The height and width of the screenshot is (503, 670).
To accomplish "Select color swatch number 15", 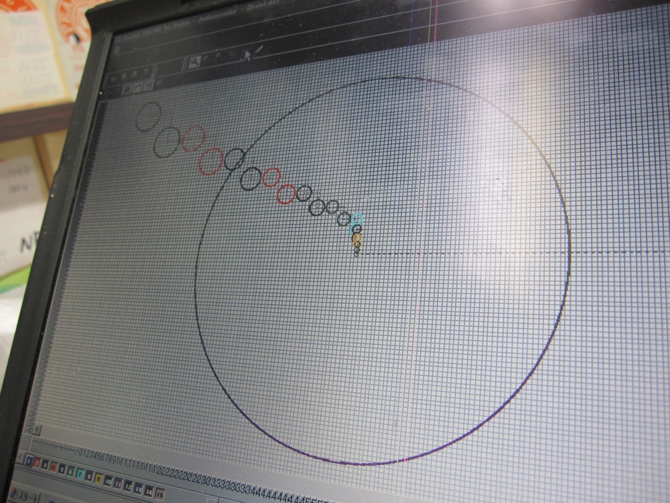I will (x=159, y=494).
